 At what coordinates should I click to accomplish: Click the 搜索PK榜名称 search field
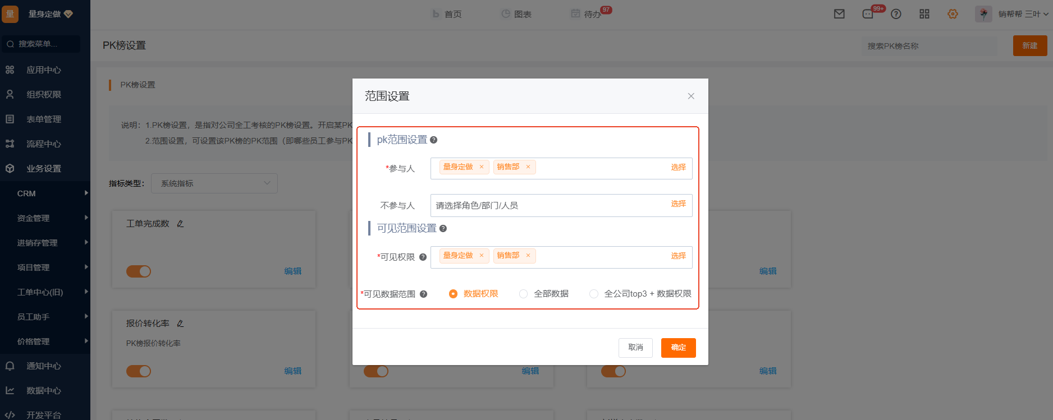[x=929, y=46]
